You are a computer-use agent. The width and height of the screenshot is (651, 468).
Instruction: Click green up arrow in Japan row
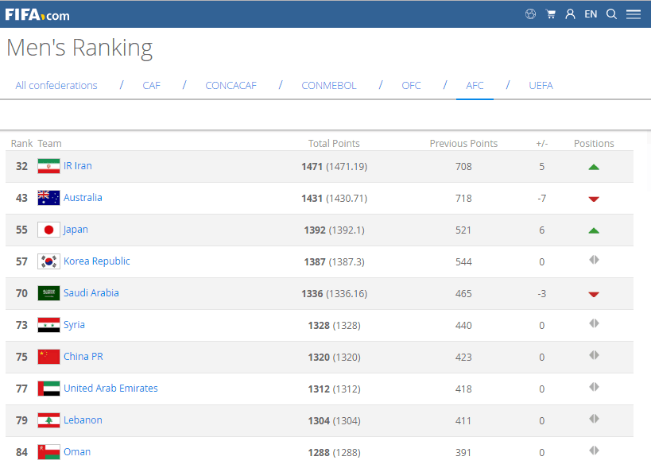point(594,230)
